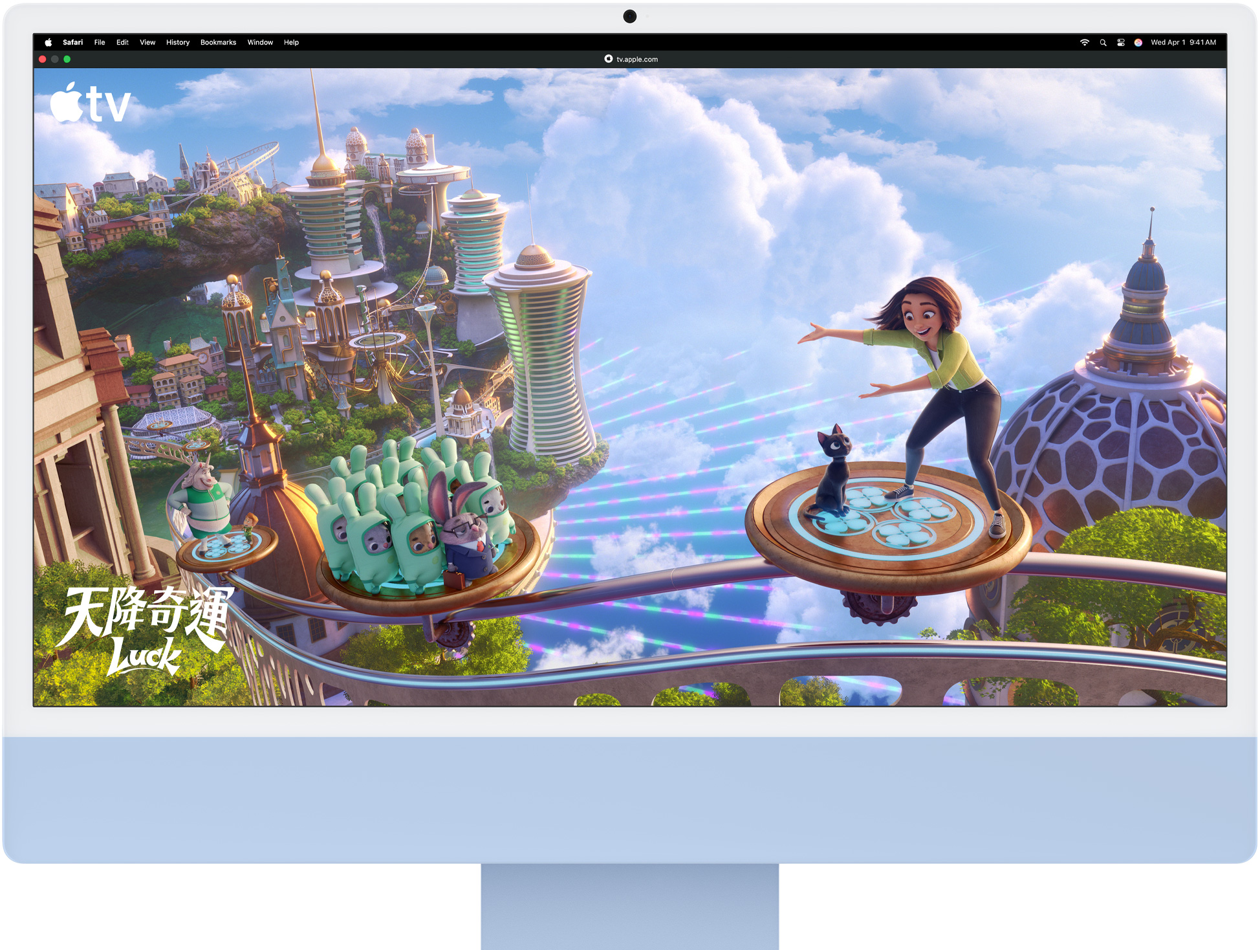Click the tv.apple.com address field
The width and height of the screenshot is (1260, 950).
point(636,59)
